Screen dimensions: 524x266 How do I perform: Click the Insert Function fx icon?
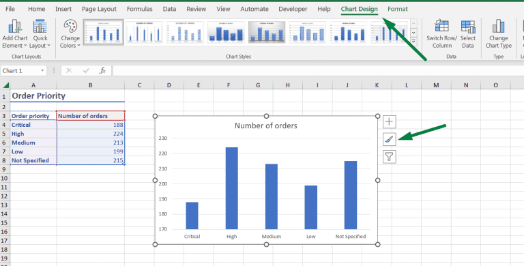(x=103, y=70)
